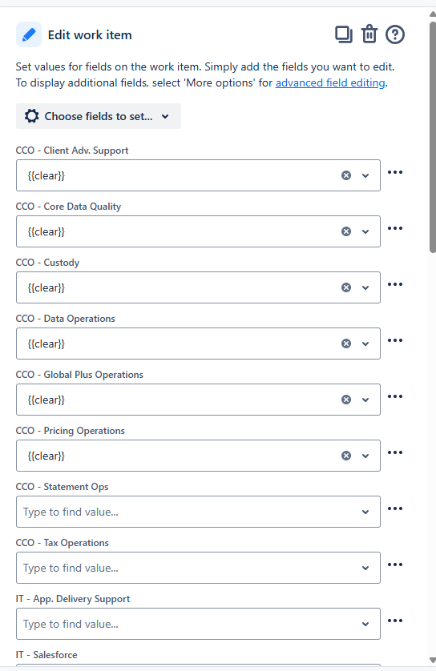The width and height of the screenshot is (436, 671).
Task: Open more options for CCO - Data Operations
Action: coord(395,340)
